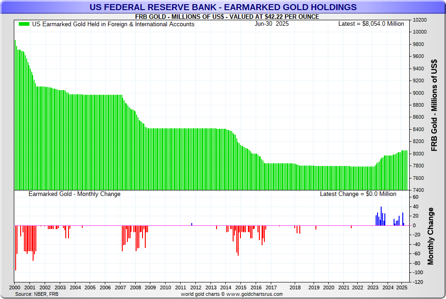Click the 2008 x-axis year label
Viewport: 446px width, 299px height.
point(135,287)
